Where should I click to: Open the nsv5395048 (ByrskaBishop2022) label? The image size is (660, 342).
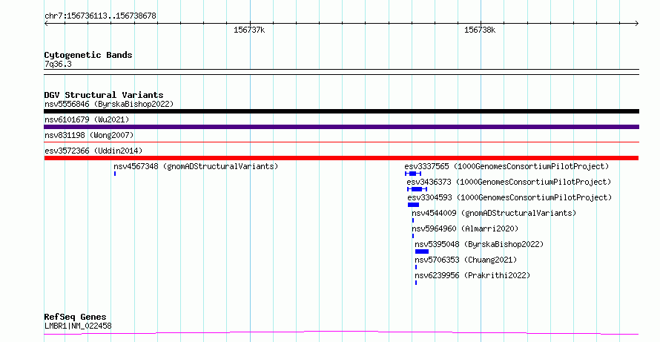coord(479,244)
